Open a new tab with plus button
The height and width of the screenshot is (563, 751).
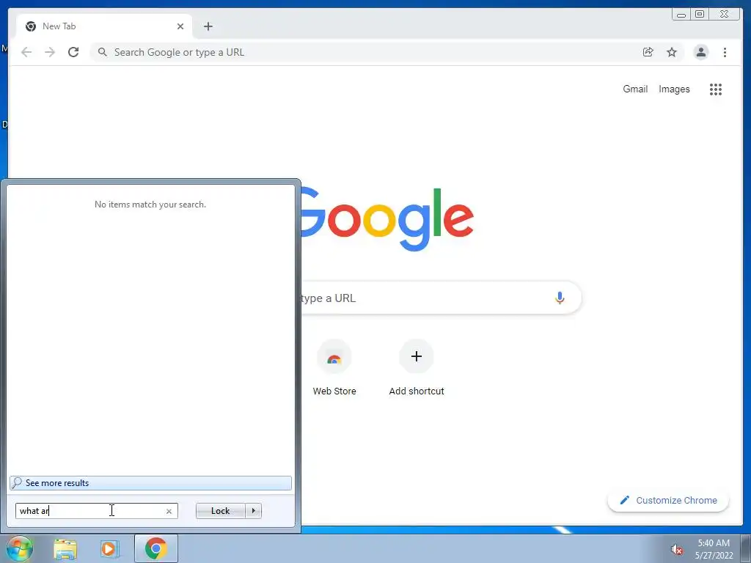click(x=208, y=26)
